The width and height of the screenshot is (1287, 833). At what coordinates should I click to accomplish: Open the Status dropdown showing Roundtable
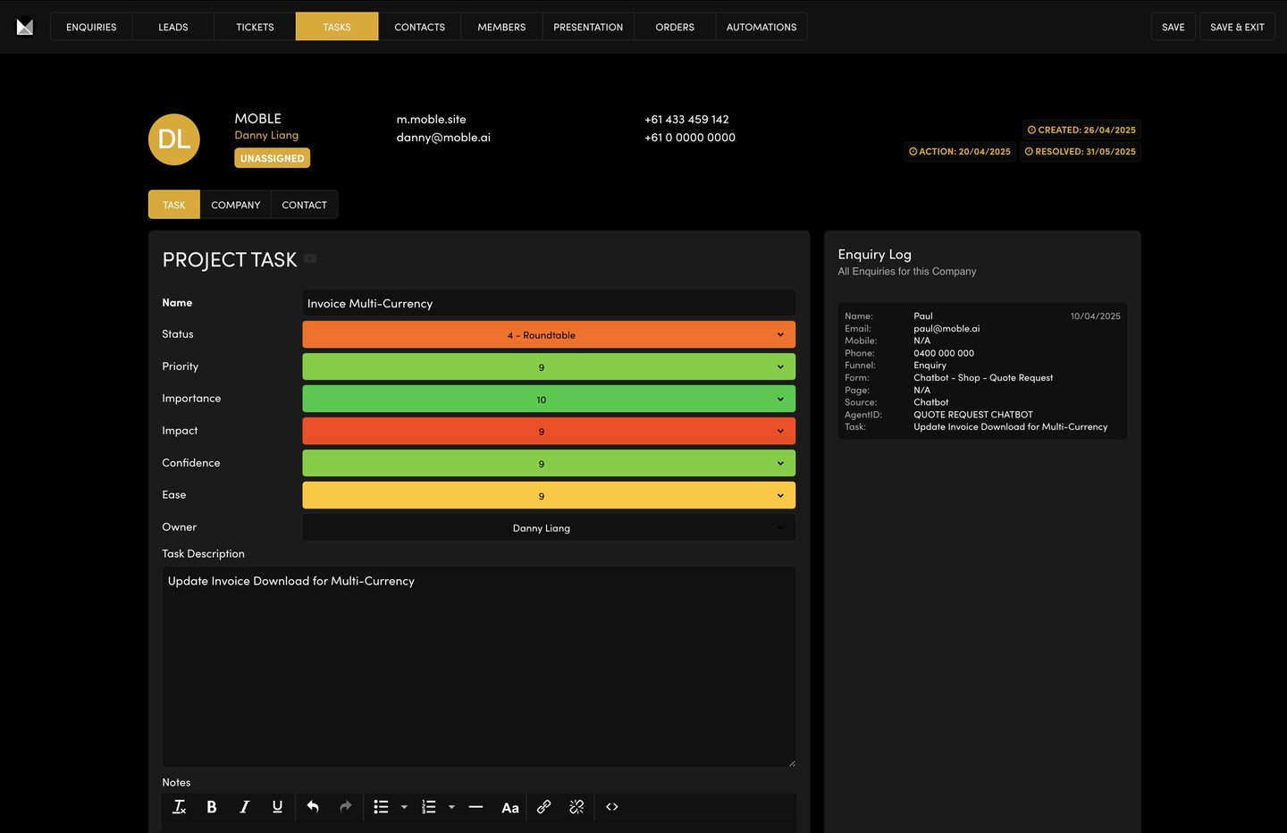549,335
